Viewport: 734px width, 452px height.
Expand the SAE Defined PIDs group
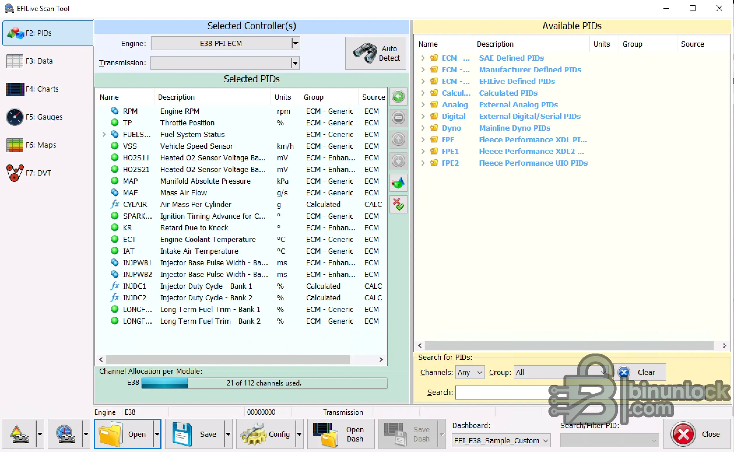tap(423, 58)
